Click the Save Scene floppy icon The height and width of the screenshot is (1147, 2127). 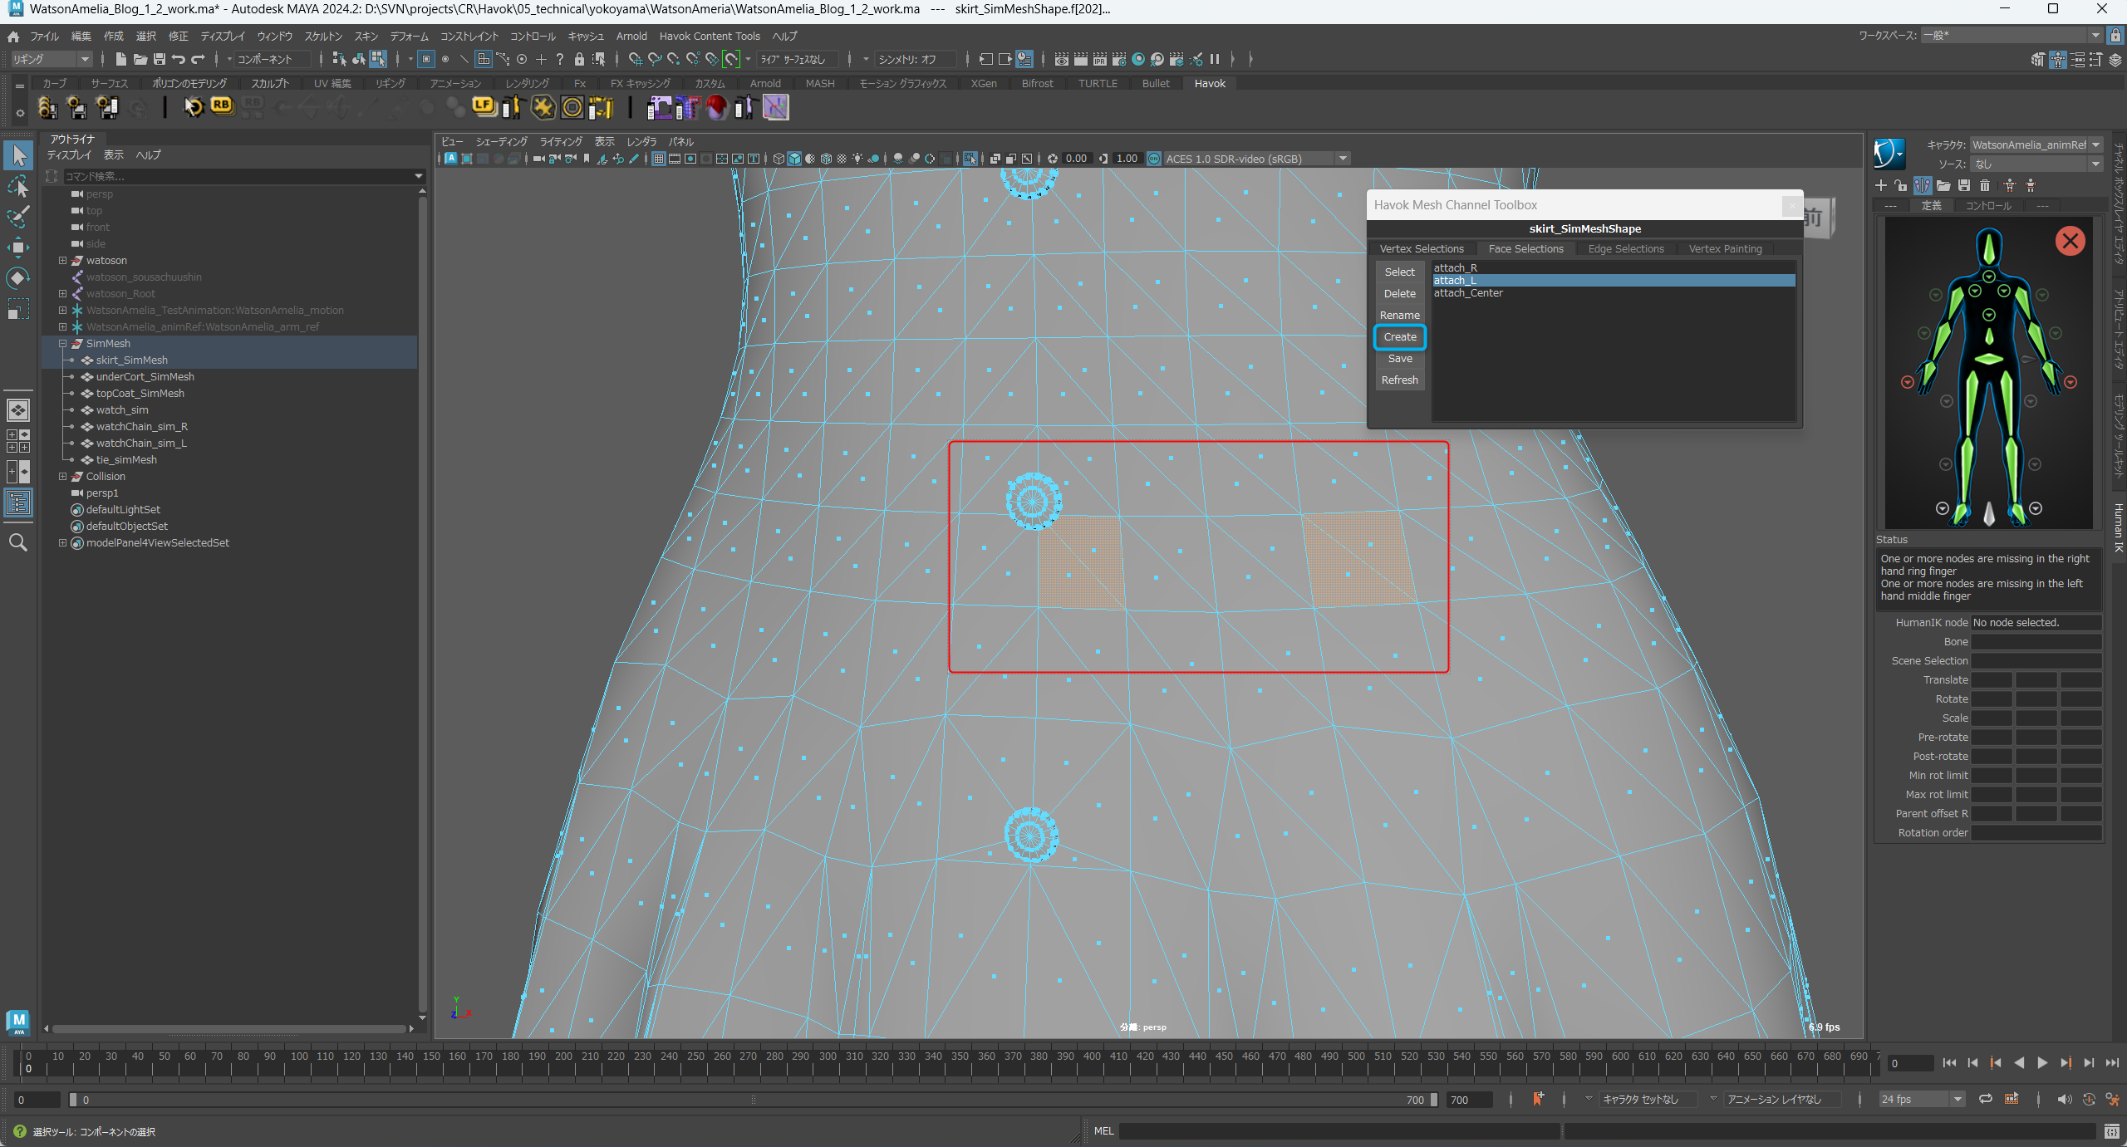(x=159, y=59)
